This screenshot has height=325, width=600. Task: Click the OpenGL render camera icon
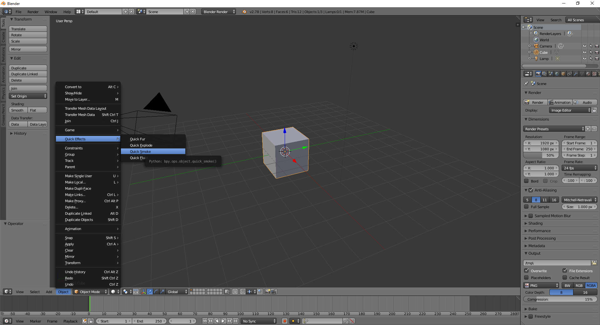267,292
